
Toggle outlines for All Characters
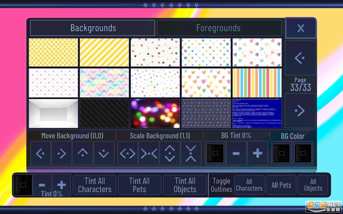tap(249, 185)
